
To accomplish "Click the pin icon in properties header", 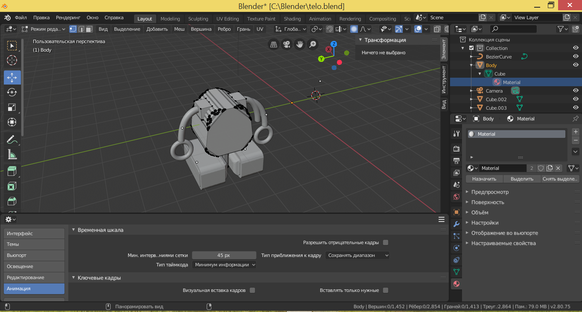I will tap(575, 119).
